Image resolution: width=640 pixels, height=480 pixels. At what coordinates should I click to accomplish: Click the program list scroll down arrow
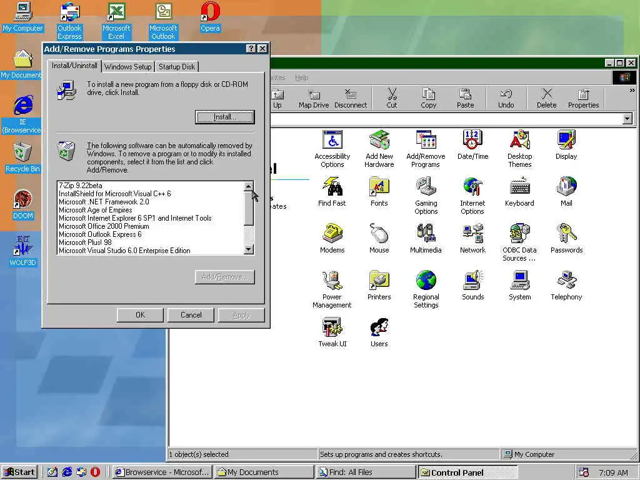(x=249, y=249)
